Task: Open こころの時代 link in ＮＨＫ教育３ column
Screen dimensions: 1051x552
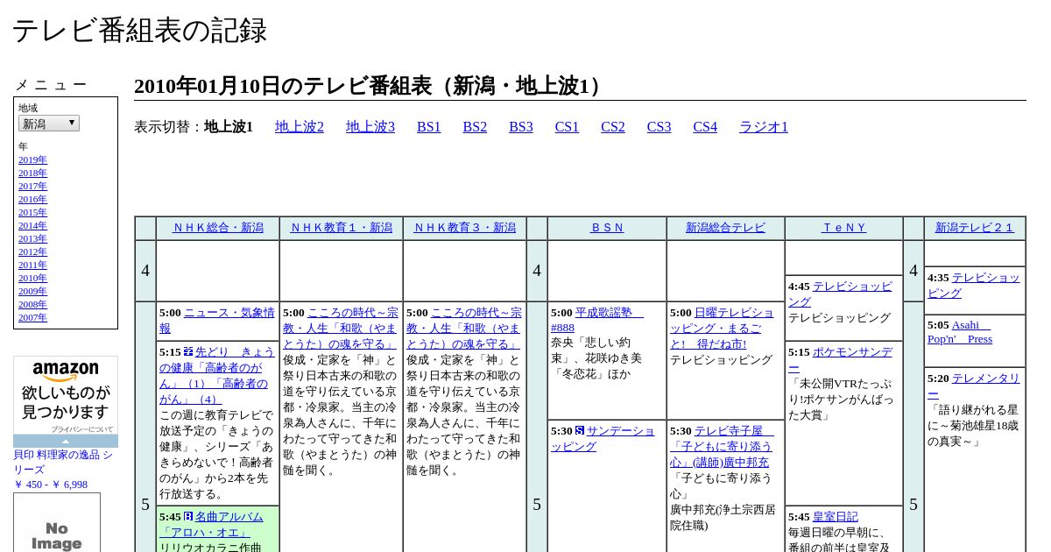Action: 464,328
